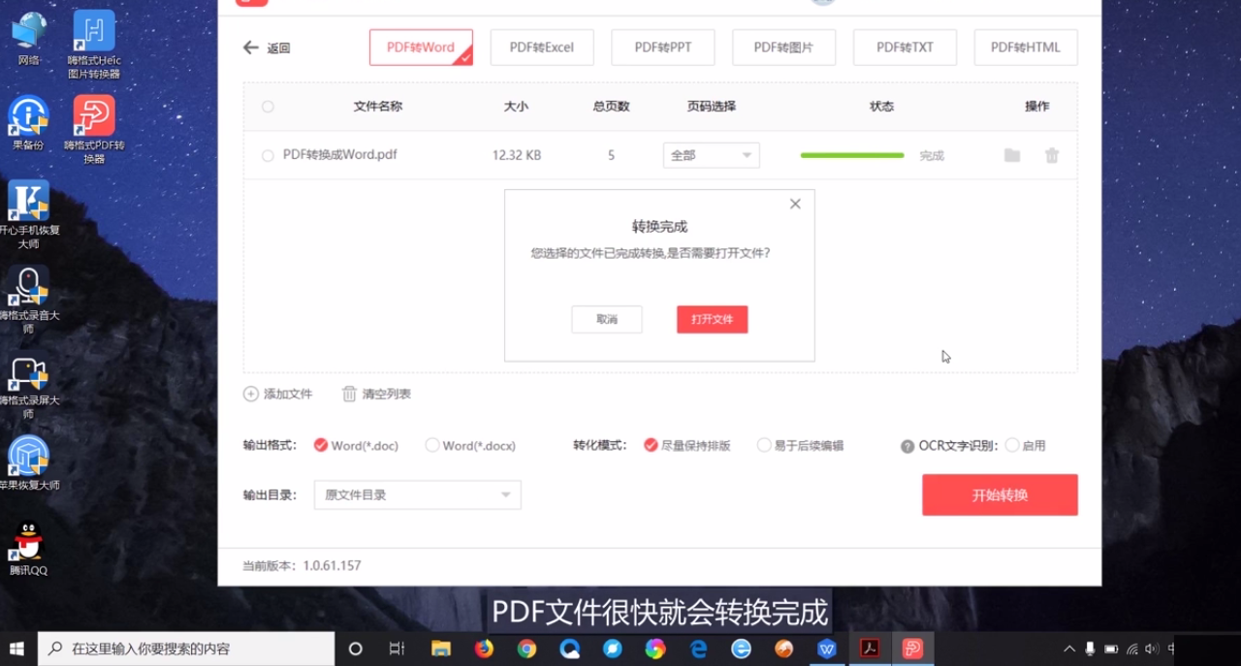Screen dimensions: 1241x666
Task: Open volume control in system tray
Action: [1151, 649]
